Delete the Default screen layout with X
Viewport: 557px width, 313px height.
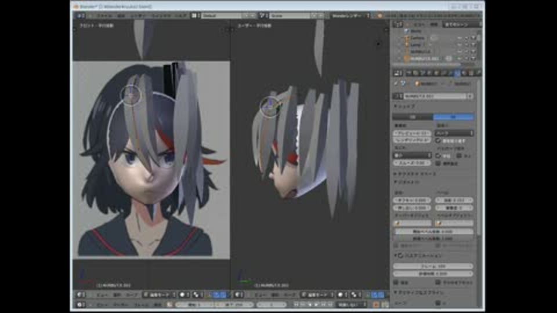(252, 16)
